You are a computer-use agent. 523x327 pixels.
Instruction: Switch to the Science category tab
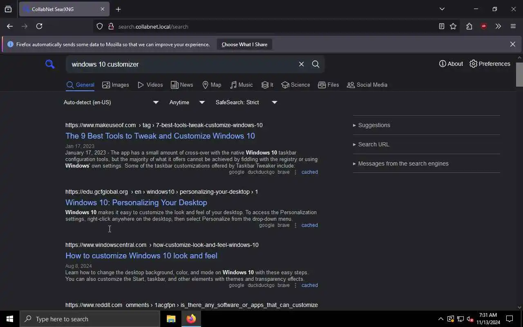tap(295, 85)
